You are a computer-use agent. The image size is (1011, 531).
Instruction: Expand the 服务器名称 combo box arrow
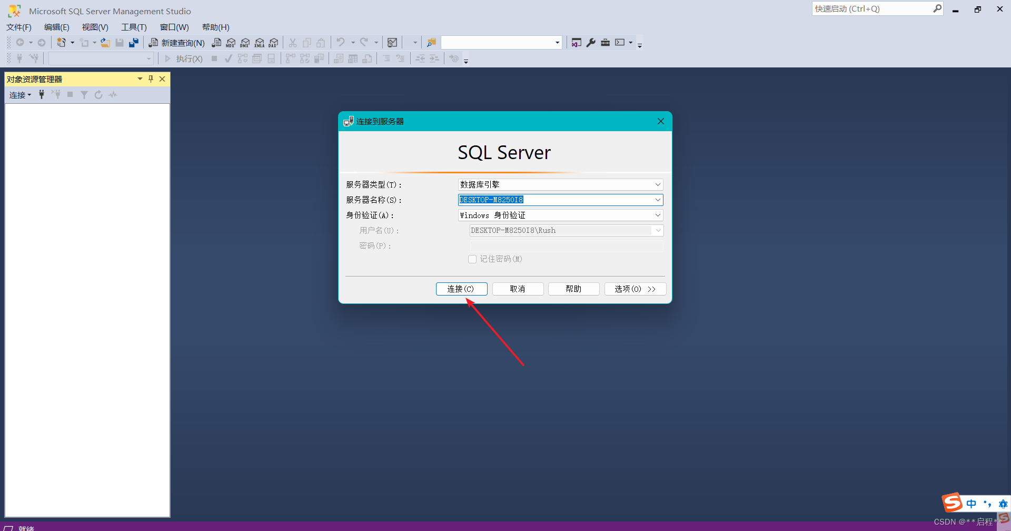(658, 200)
